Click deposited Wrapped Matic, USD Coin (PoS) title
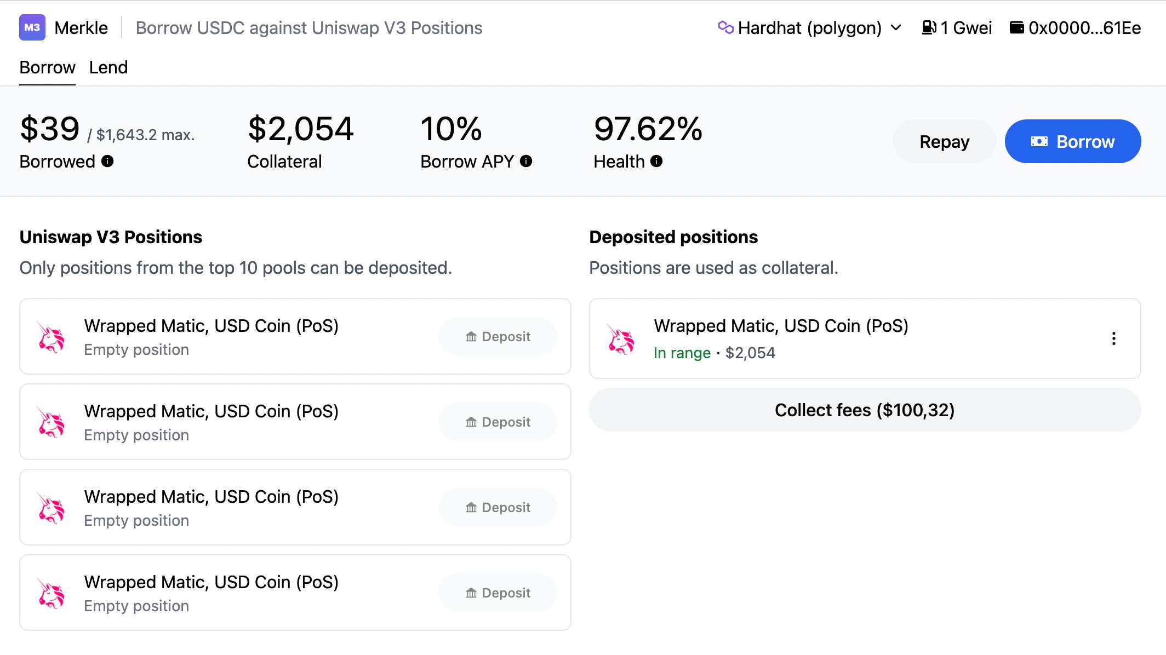The image size is (1166, 655). pyautogui.click(x=781, y=325)
